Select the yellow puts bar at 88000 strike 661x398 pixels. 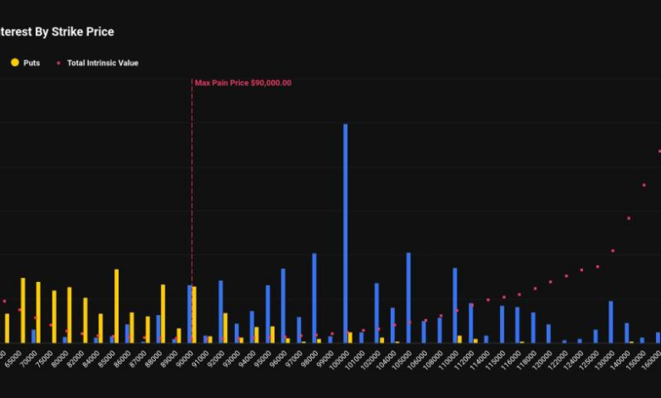coord(163,313)
